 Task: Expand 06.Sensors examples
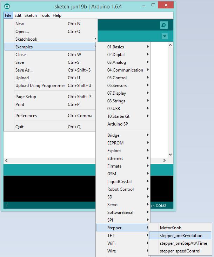(123, 86)
